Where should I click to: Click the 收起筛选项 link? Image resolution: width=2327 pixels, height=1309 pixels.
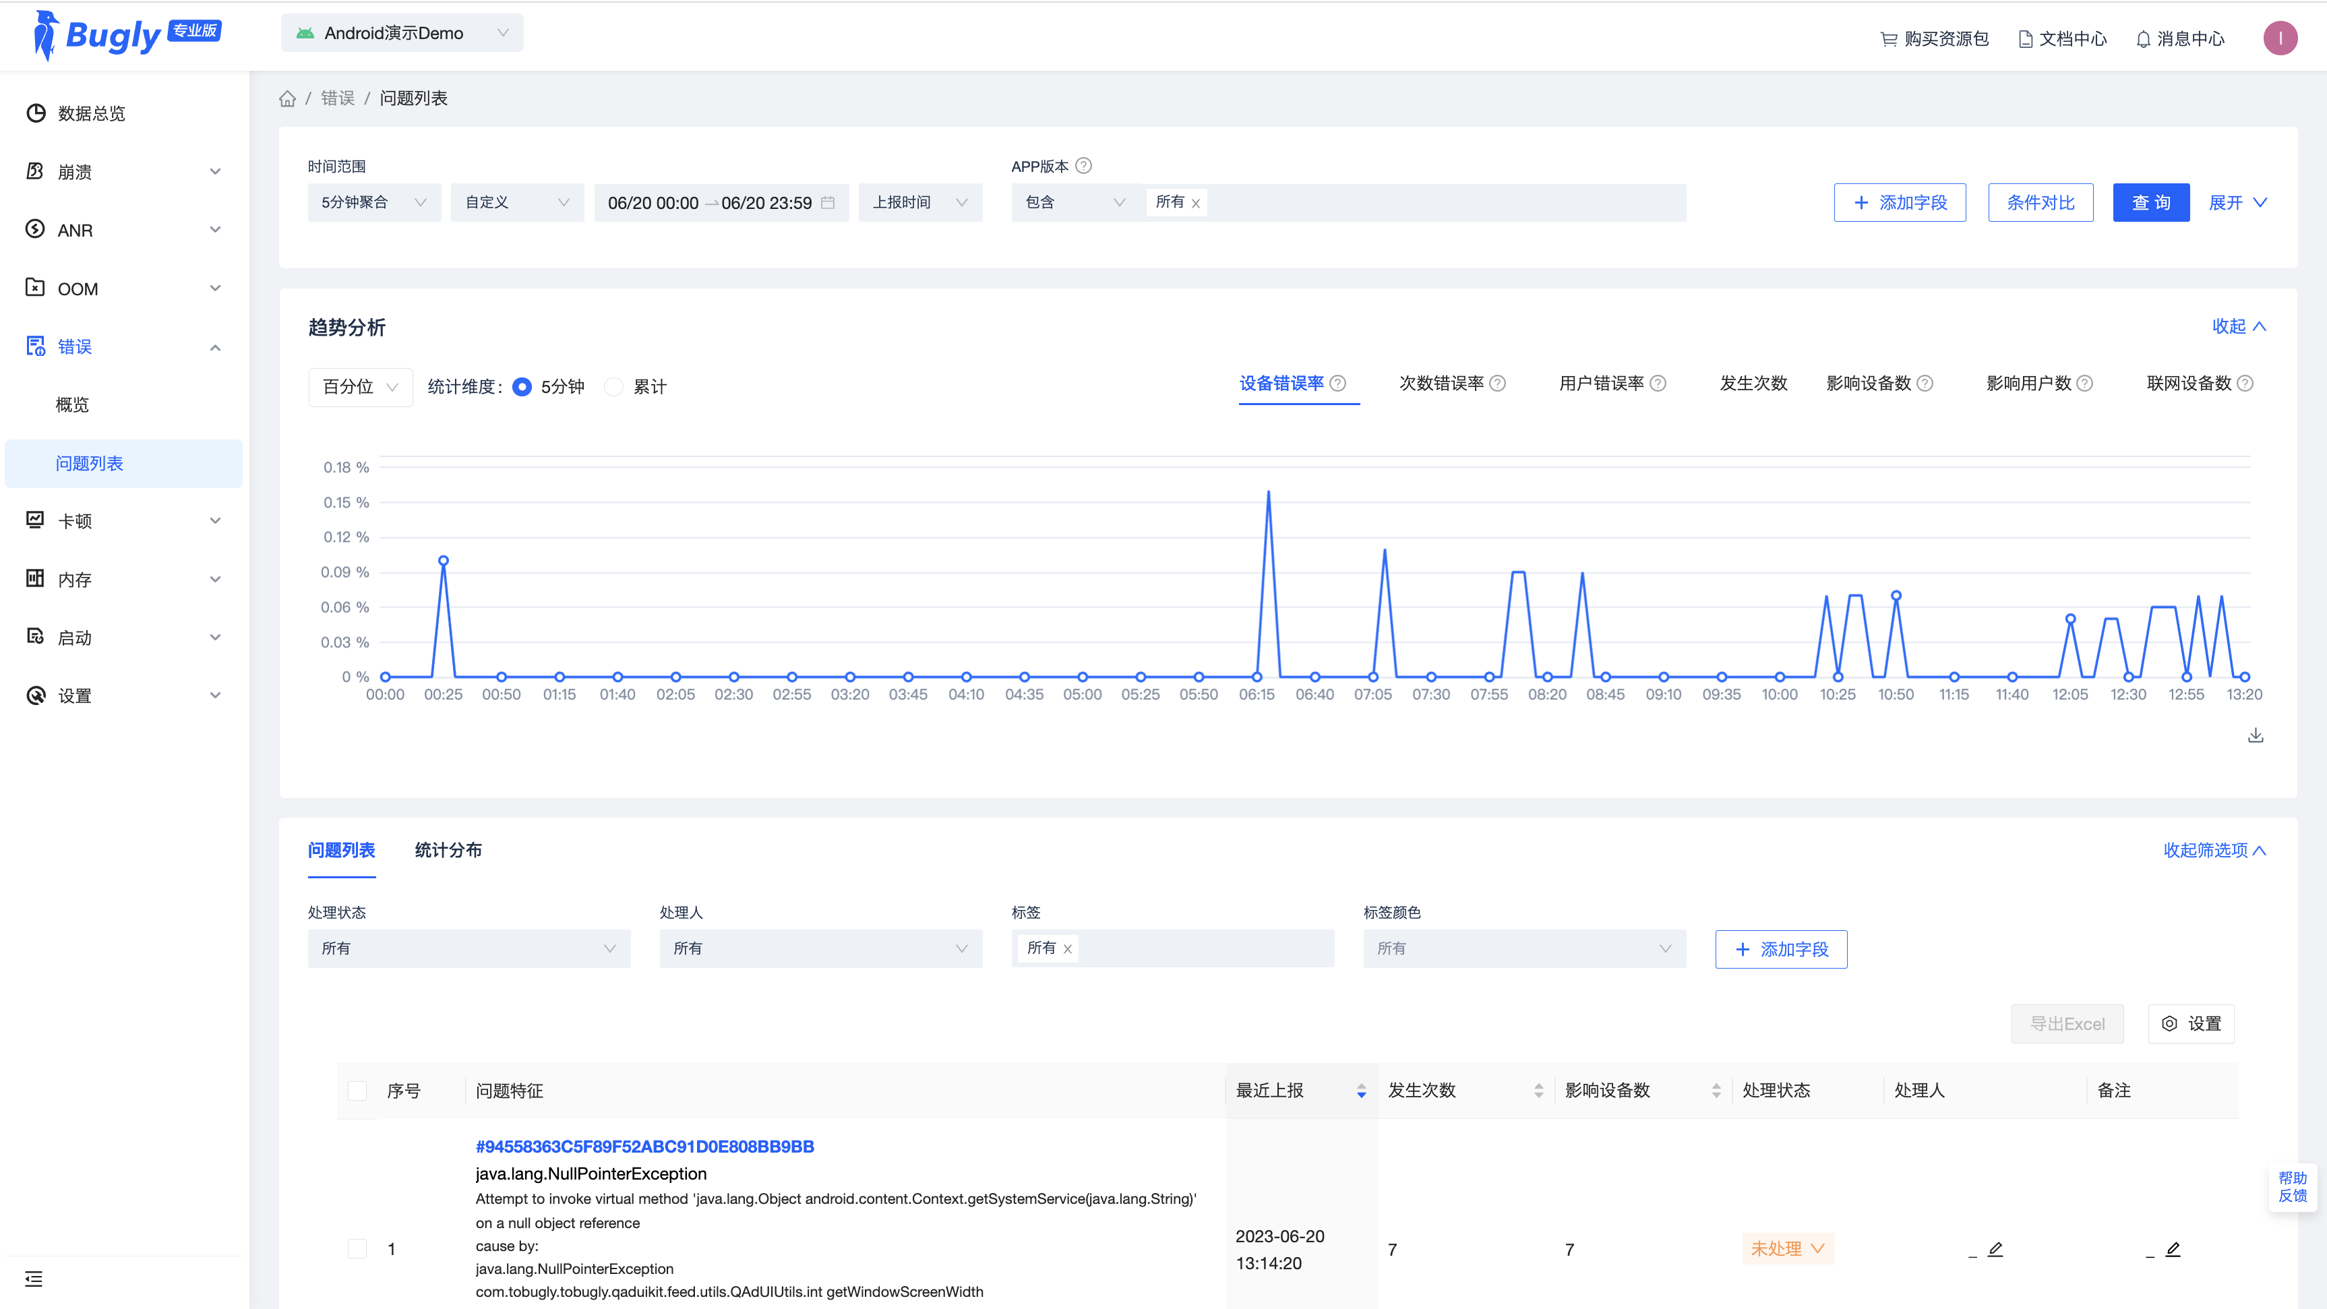2214,850
